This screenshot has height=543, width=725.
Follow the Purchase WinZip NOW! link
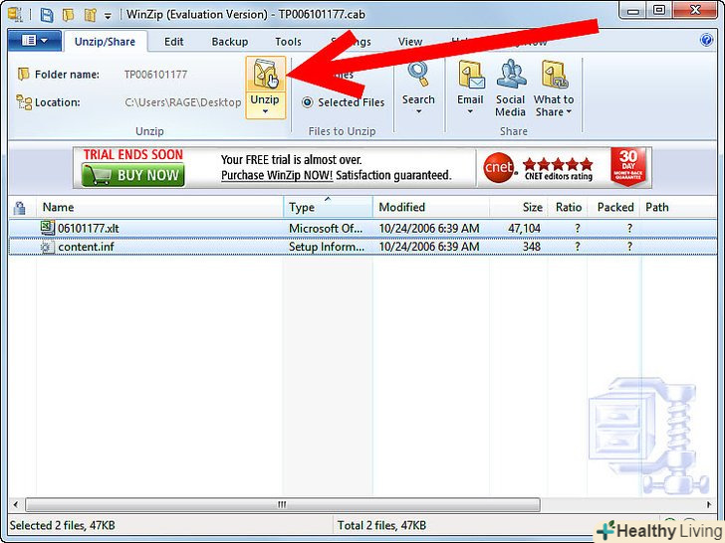click(277, 175)
